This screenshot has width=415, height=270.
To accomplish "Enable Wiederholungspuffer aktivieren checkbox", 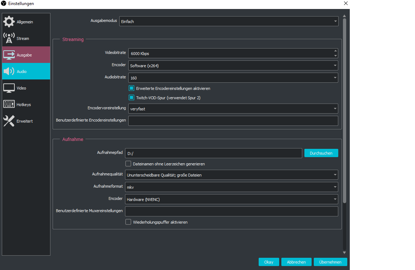I will coord(128,222).
